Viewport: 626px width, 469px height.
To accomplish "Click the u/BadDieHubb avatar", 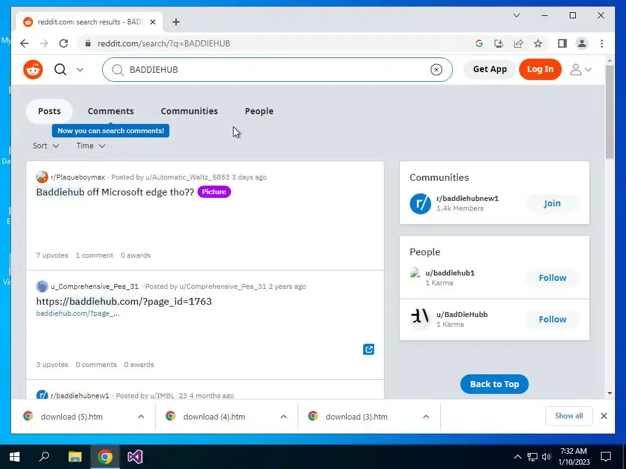I will coord(421,319).
